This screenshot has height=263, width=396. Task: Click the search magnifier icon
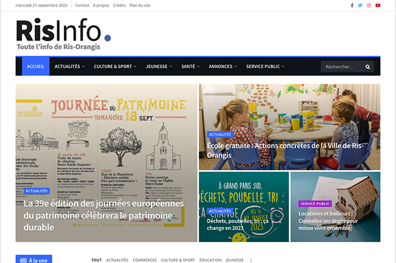(367, 67)
